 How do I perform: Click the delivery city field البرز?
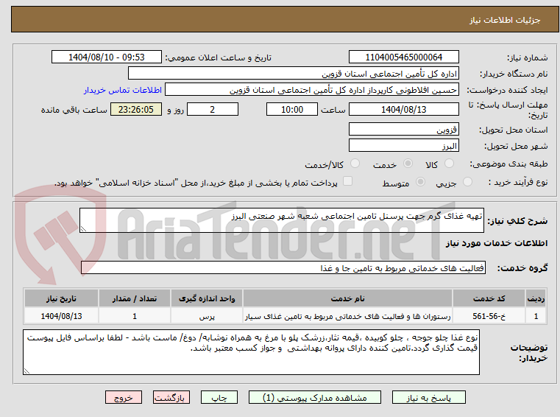403,146
